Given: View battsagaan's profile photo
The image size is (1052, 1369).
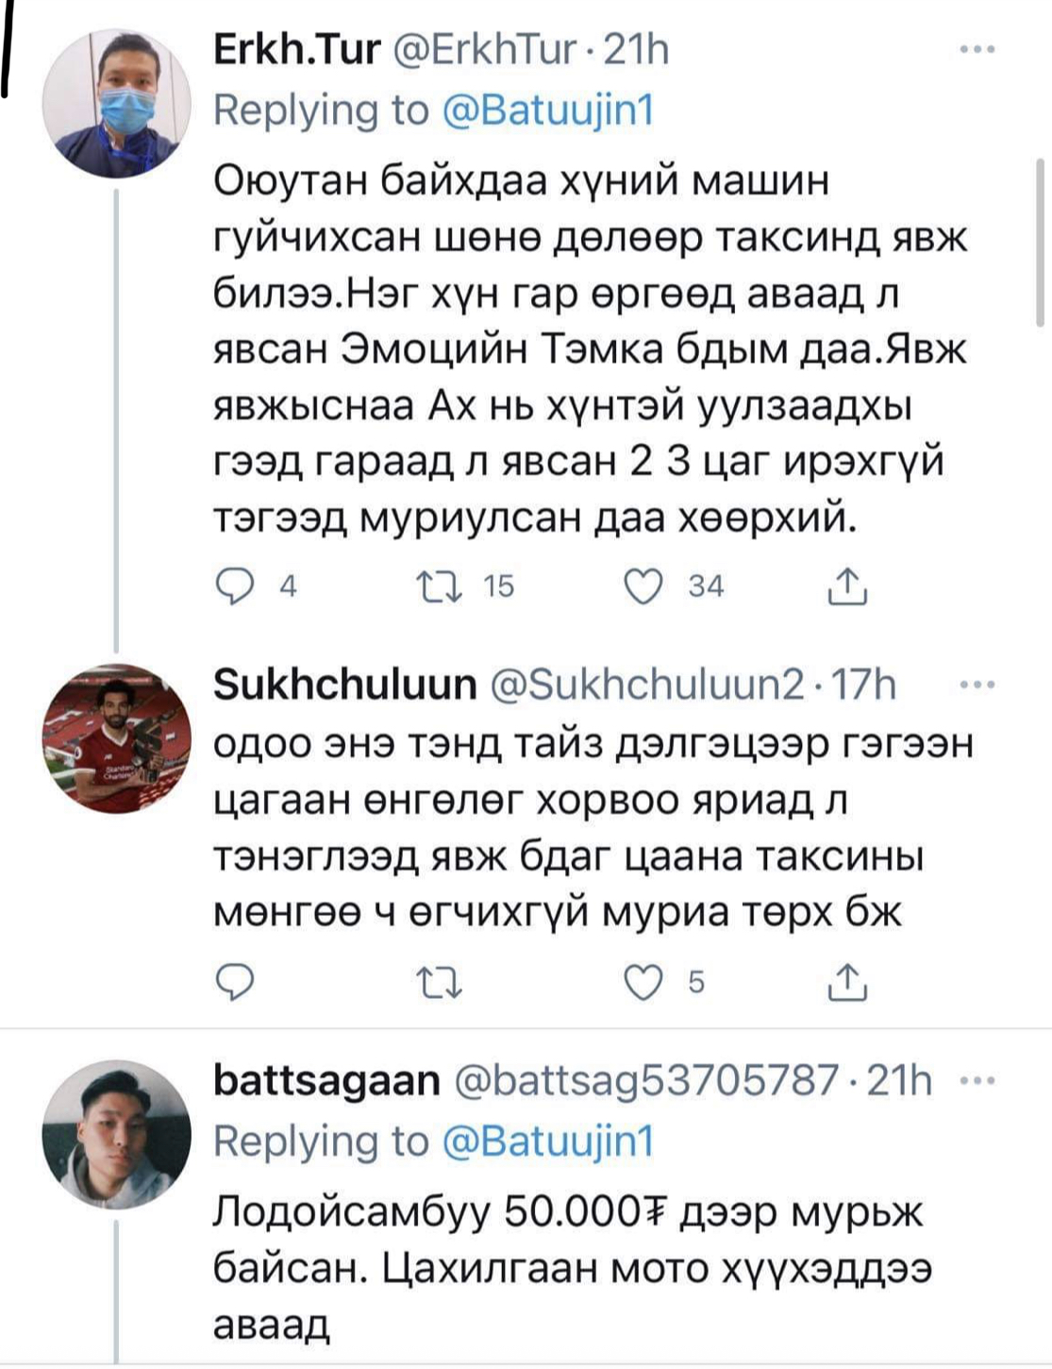Looking at the screenshot, I should pyautogui.click(x=117, y=1133).
